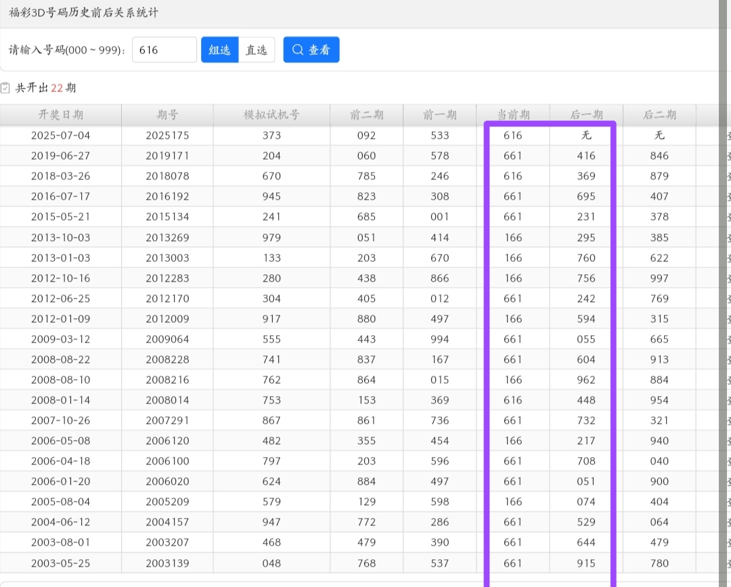This screenshot has height=587, width=731.
Task: Click the clipboard icon beside 共开出22期
Action: (5, 88)
